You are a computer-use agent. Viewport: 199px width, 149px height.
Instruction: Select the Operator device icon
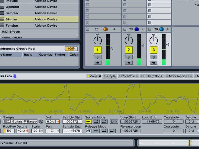(2, 7)
